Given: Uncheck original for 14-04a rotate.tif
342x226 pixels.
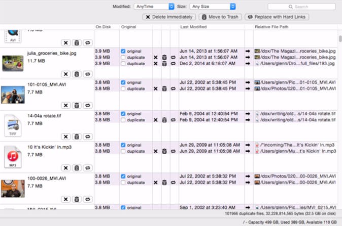Looking at the screenshot, I should (123, 114).
